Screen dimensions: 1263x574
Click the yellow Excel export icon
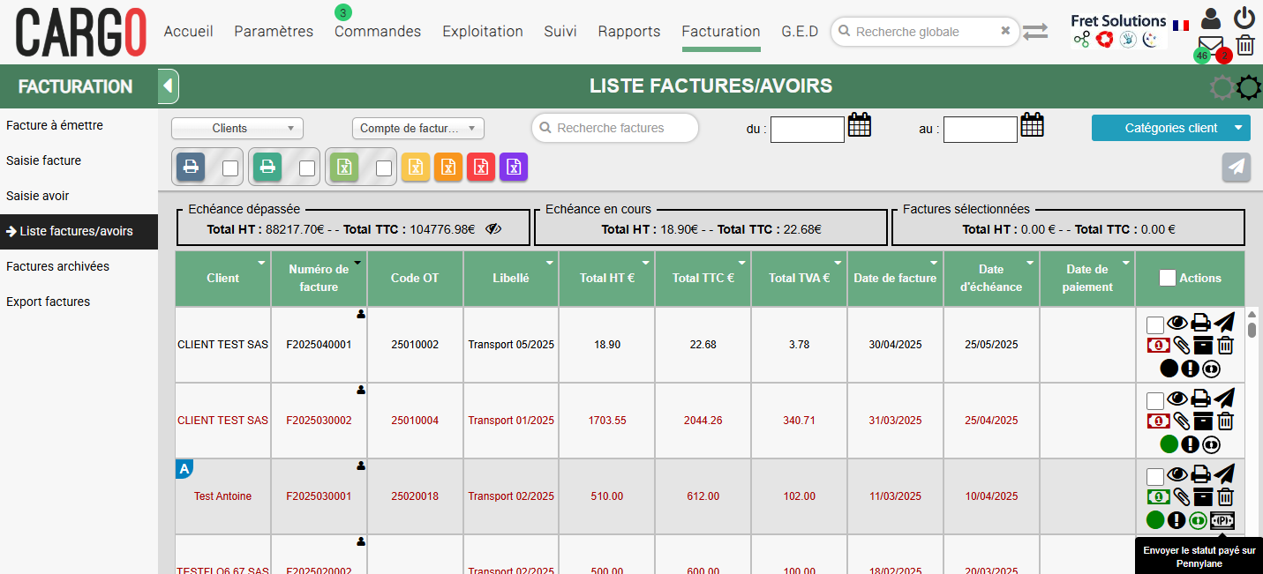point(416,167)
